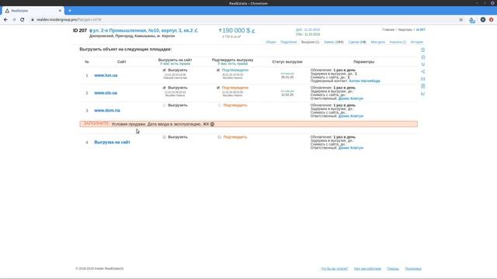Uncheck Подтвержден checkbox for www.olx.ua
This screenshot has width=497, height=279.
(x=218, y=88)
